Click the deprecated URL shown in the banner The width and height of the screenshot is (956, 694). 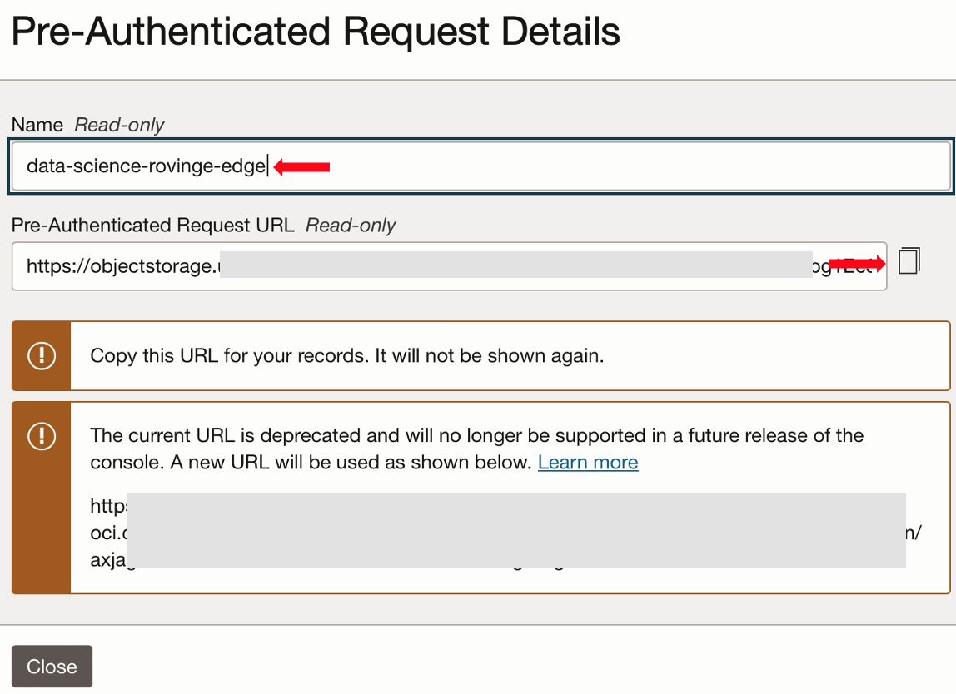click(x=333, y=533)
